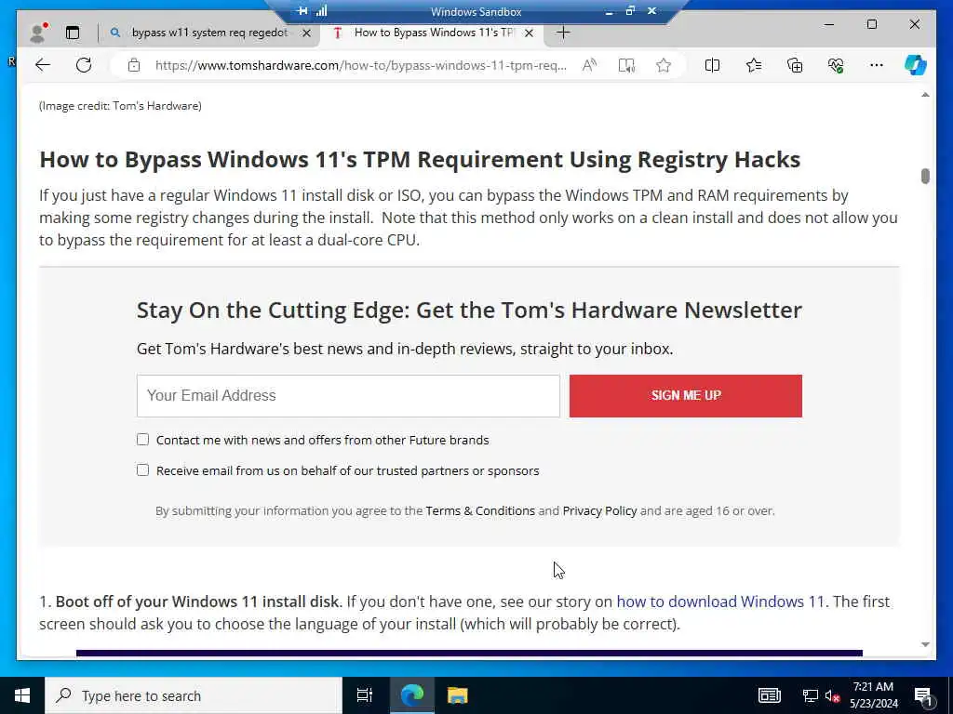This screenshot has width=953, height=714.
Task: Click the Windows Sandbox pin icon
Action: click(302, 11)
